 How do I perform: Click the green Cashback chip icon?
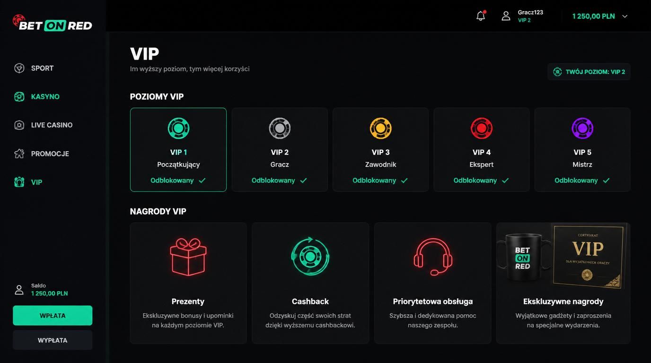(x=310, y=257)
